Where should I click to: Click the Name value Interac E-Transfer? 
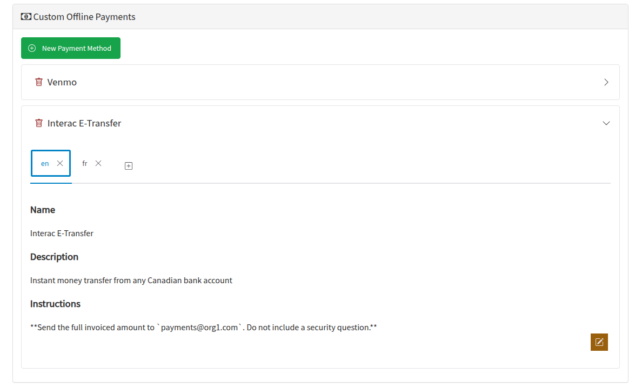[x=62, y=233]
